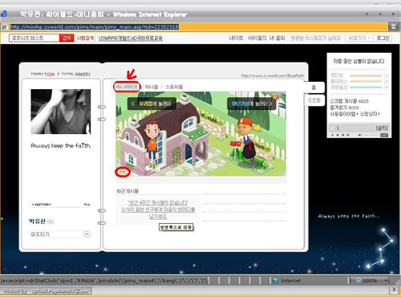Open the 스토리룸 tab
Viewport: 401px width, 297px height.
tap(174, 87)
